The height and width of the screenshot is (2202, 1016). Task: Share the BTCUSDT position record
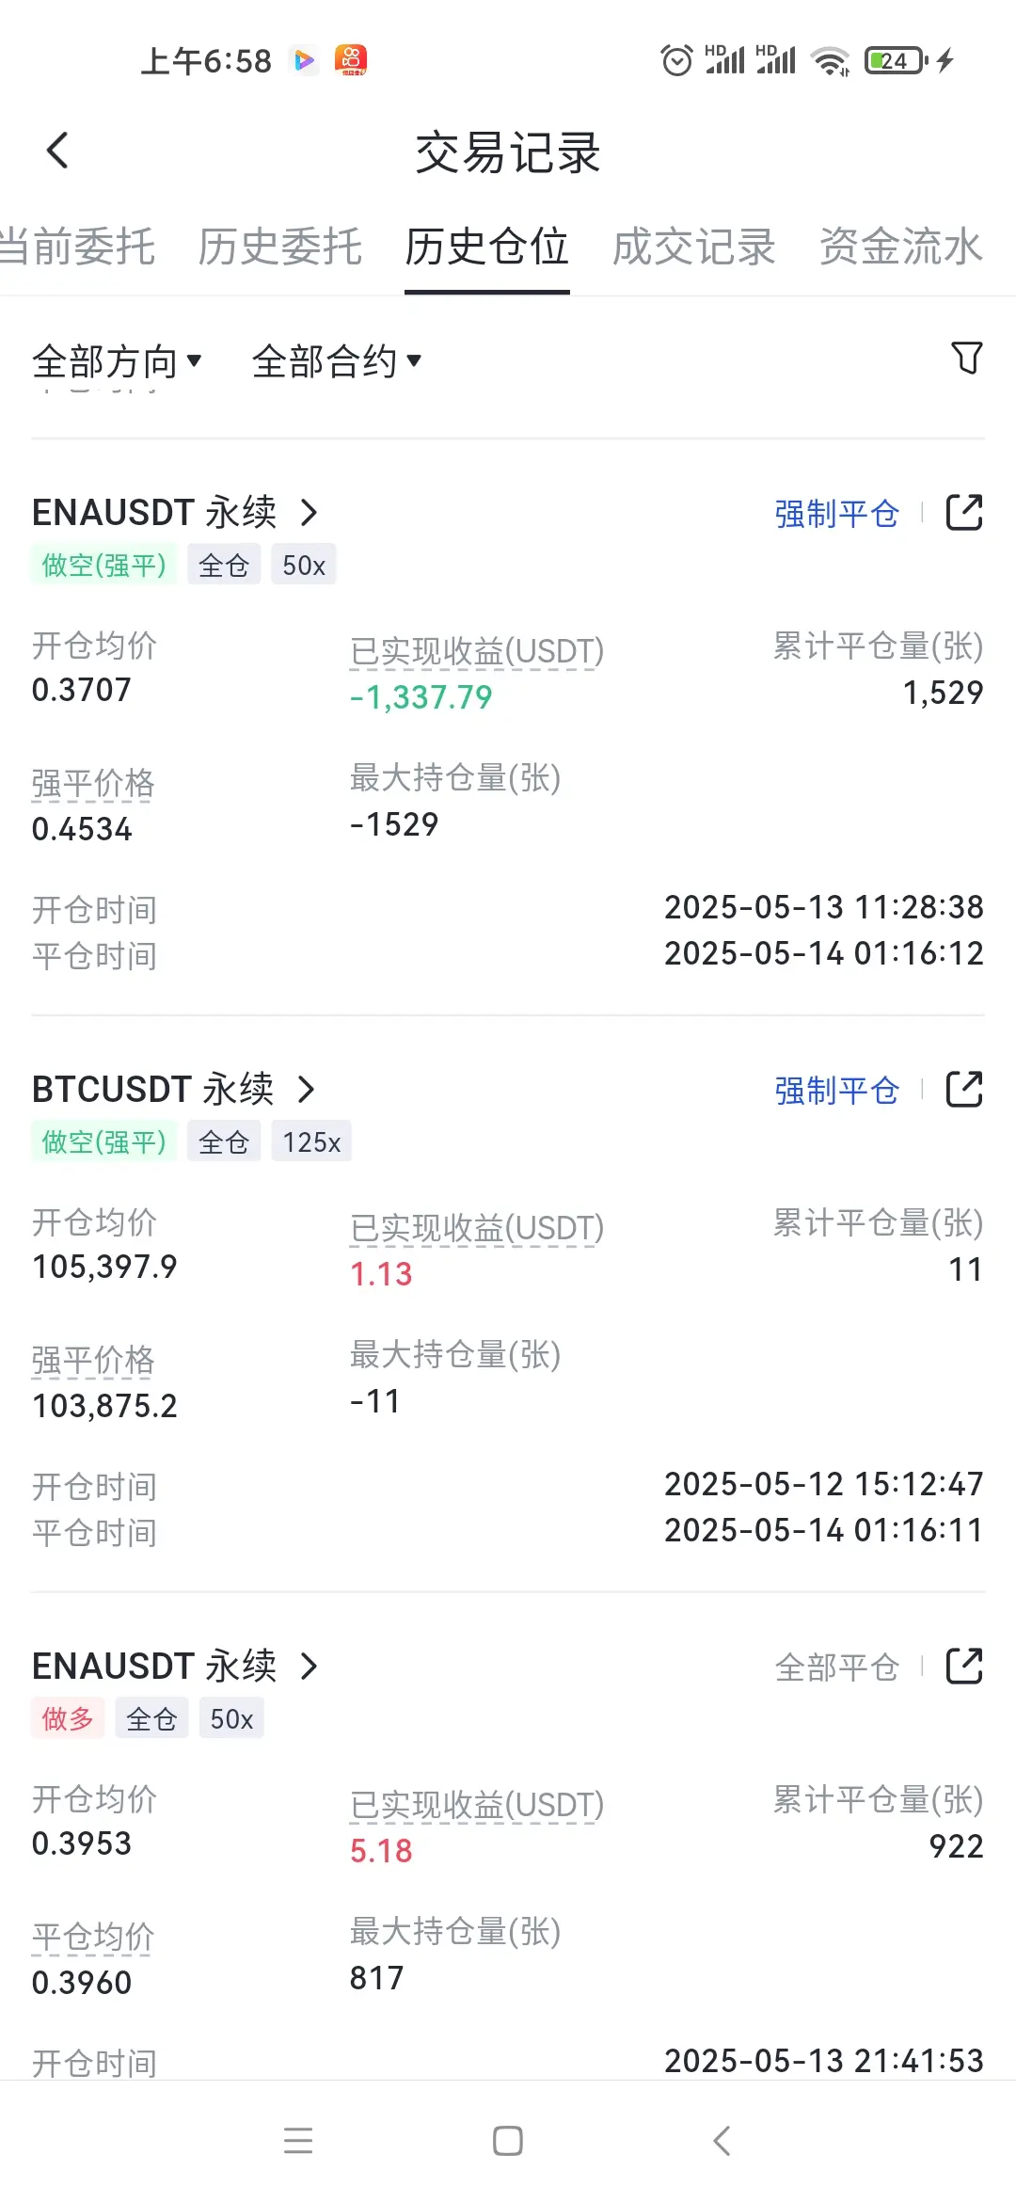964,1090
